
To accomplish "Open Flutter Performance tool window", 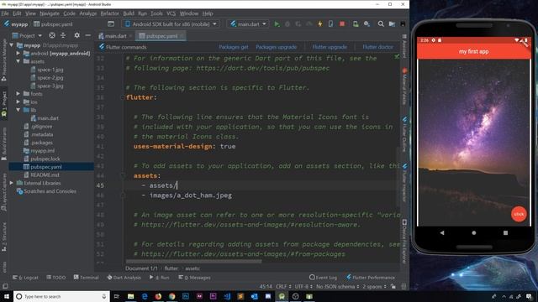I will coord(370,278).
